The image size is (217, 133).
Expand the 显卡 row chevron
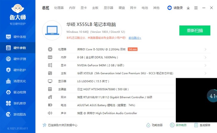coord(205,65)
